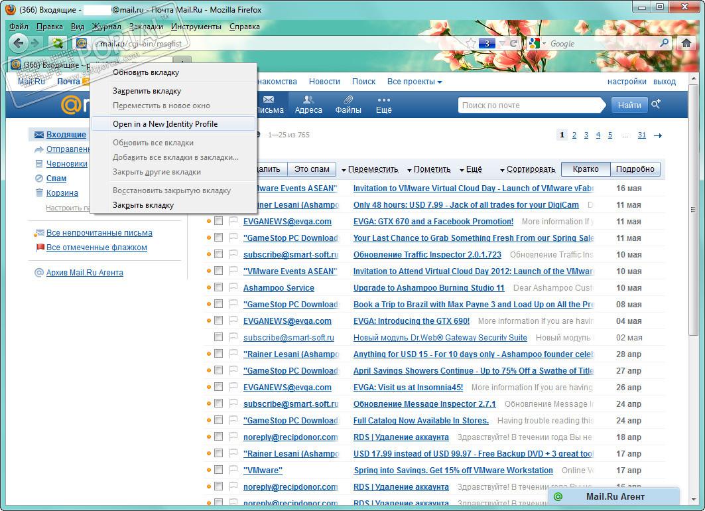
Task: Open the dropdown arrow next to bookmark counter
Action: click(x=502, y=44)
